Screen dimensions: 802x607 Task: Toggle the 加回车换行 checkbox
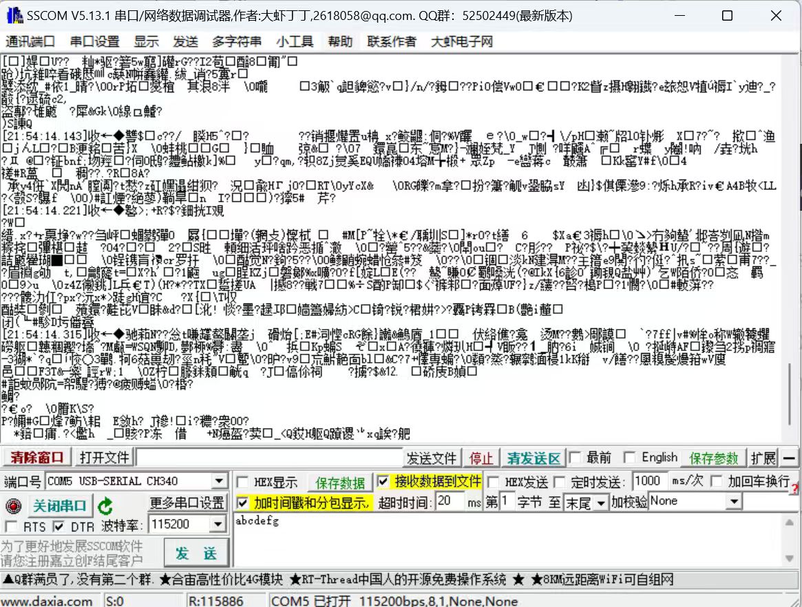coord(717,481)
